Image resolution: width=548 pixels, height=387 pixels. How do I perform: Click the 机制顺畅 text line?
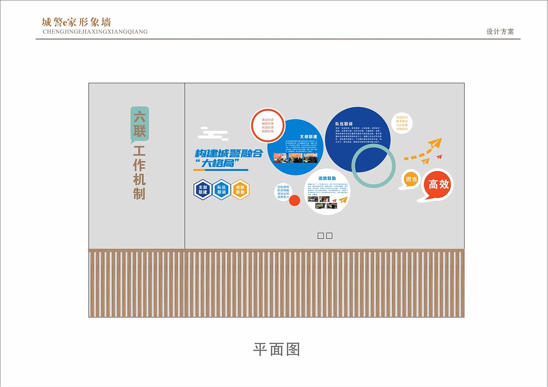(283, 187)
